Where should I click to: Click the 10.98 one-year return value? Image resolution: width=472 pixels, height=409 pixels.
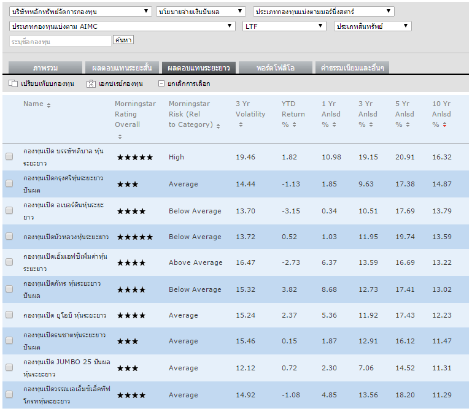(x=331, y=157)
